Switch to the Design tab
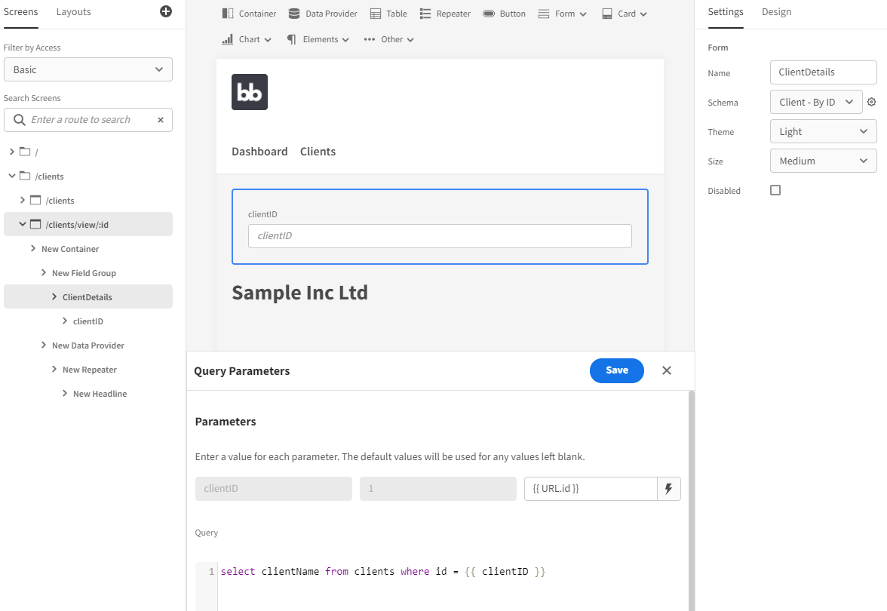This screenshot has width=887, height=611. pyautogui.click(x=777, y=12)
